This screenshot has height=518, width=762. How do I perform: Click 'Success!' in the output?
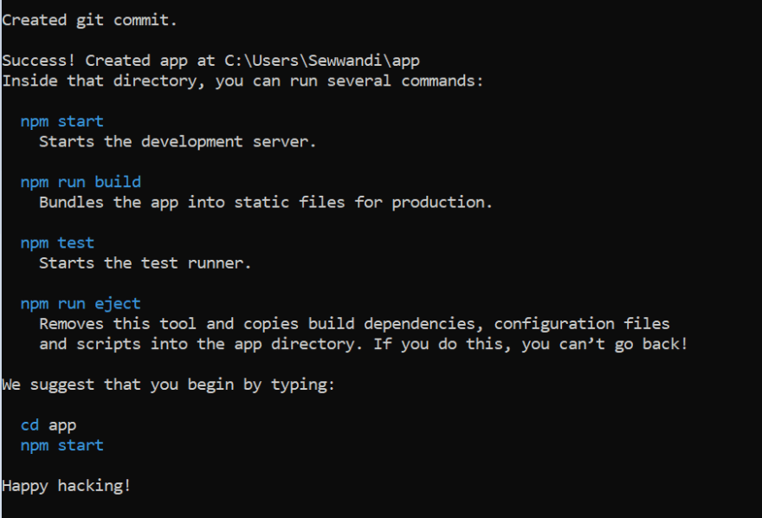39,61
